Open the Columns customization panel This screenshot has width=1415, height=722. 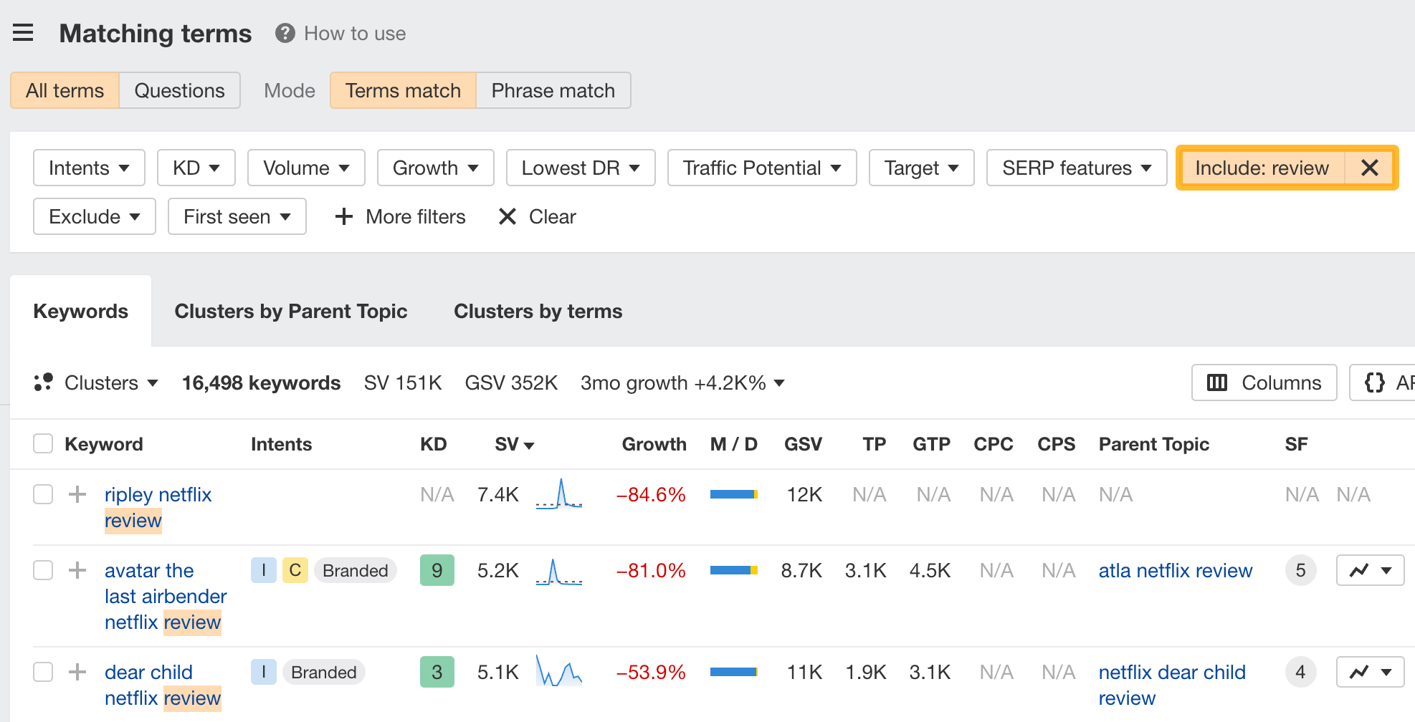[x=1264, y=382]
